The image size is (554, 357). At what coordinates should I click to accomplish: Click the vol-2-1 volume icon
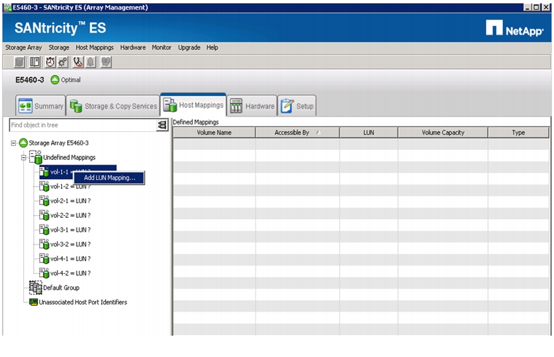tap(44, 200)
